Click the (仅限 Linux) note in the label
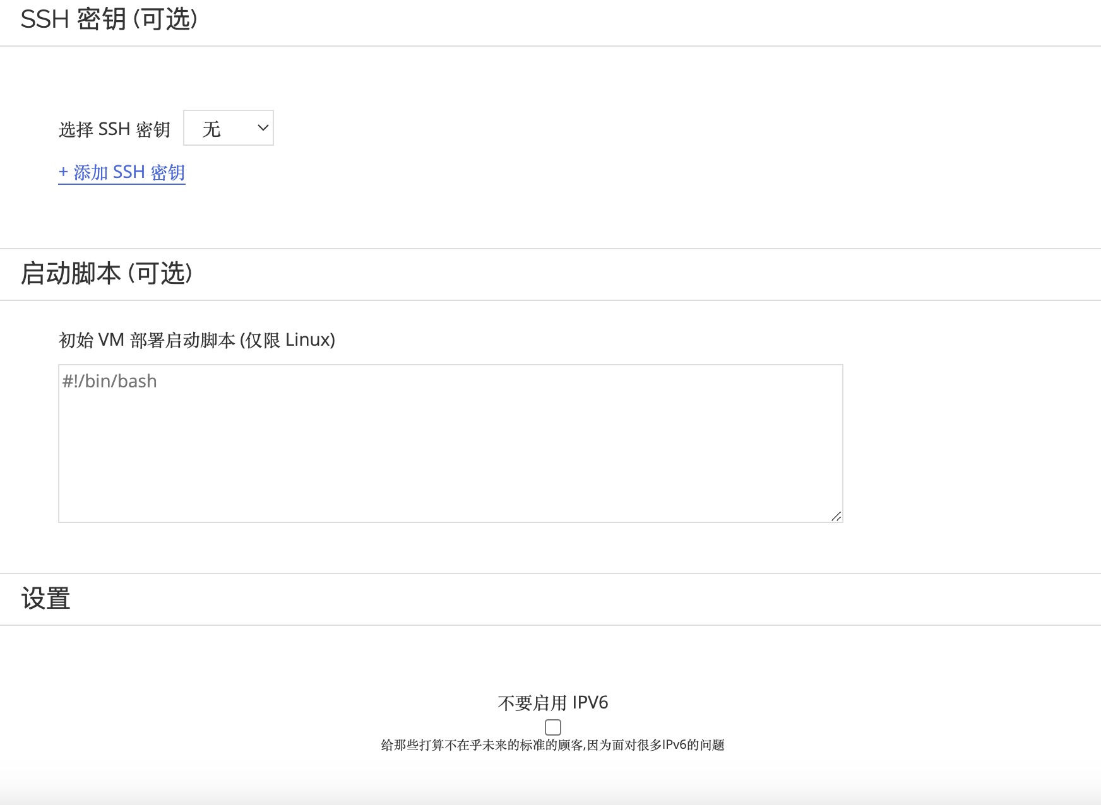Viewport: 1101px width, 805px height. pyautogui.click(x=288, y=340)
